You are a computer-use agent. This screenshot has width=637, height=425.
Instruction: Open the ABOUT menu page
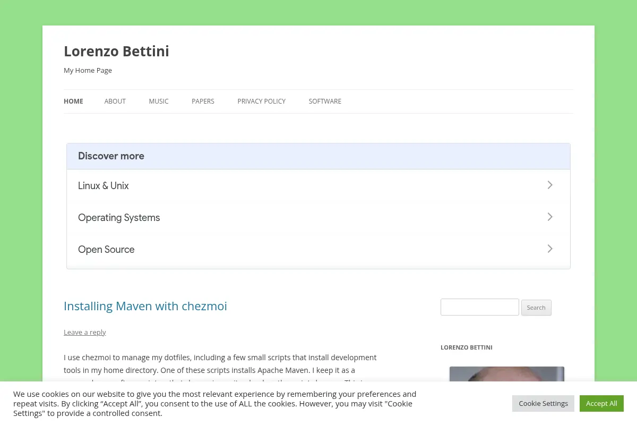point(115,101)
